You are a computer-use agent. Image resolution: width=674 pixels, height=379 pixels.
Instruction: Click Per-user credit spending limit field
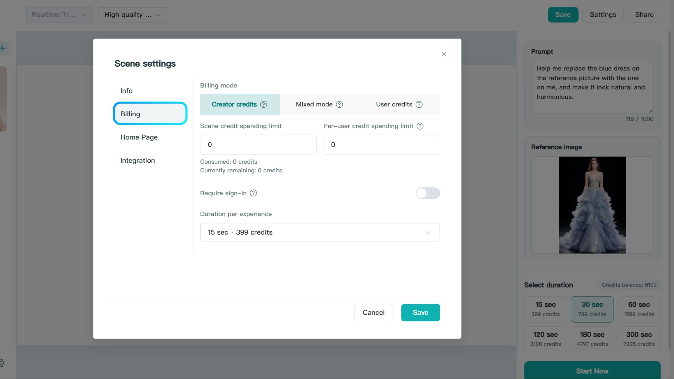(381, 145)
